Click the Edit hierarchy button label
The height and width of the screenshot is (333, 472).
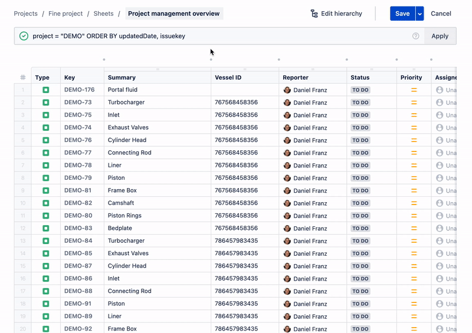click(342, 14)
